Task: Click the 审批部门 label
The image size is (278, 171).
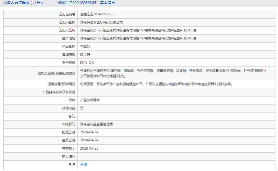Action: pyautogui.click(x=69, y=124)
